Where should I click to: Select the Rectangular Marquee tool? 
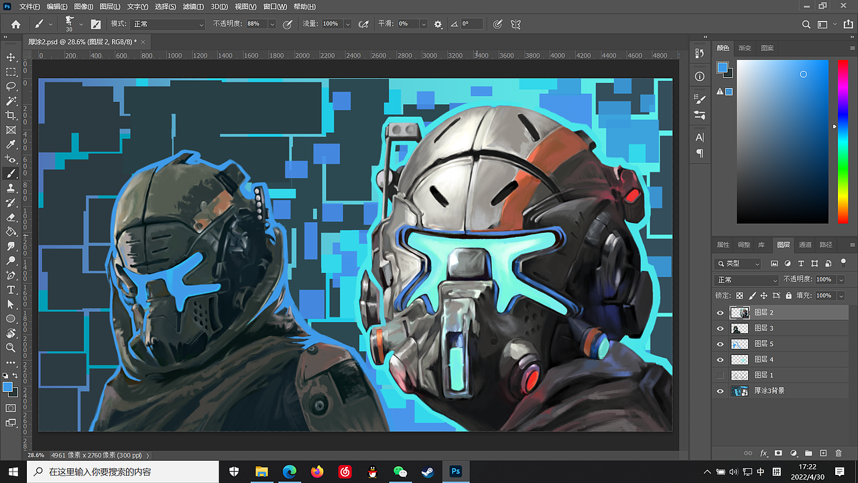pyautogui.click(x=11, y=72)
